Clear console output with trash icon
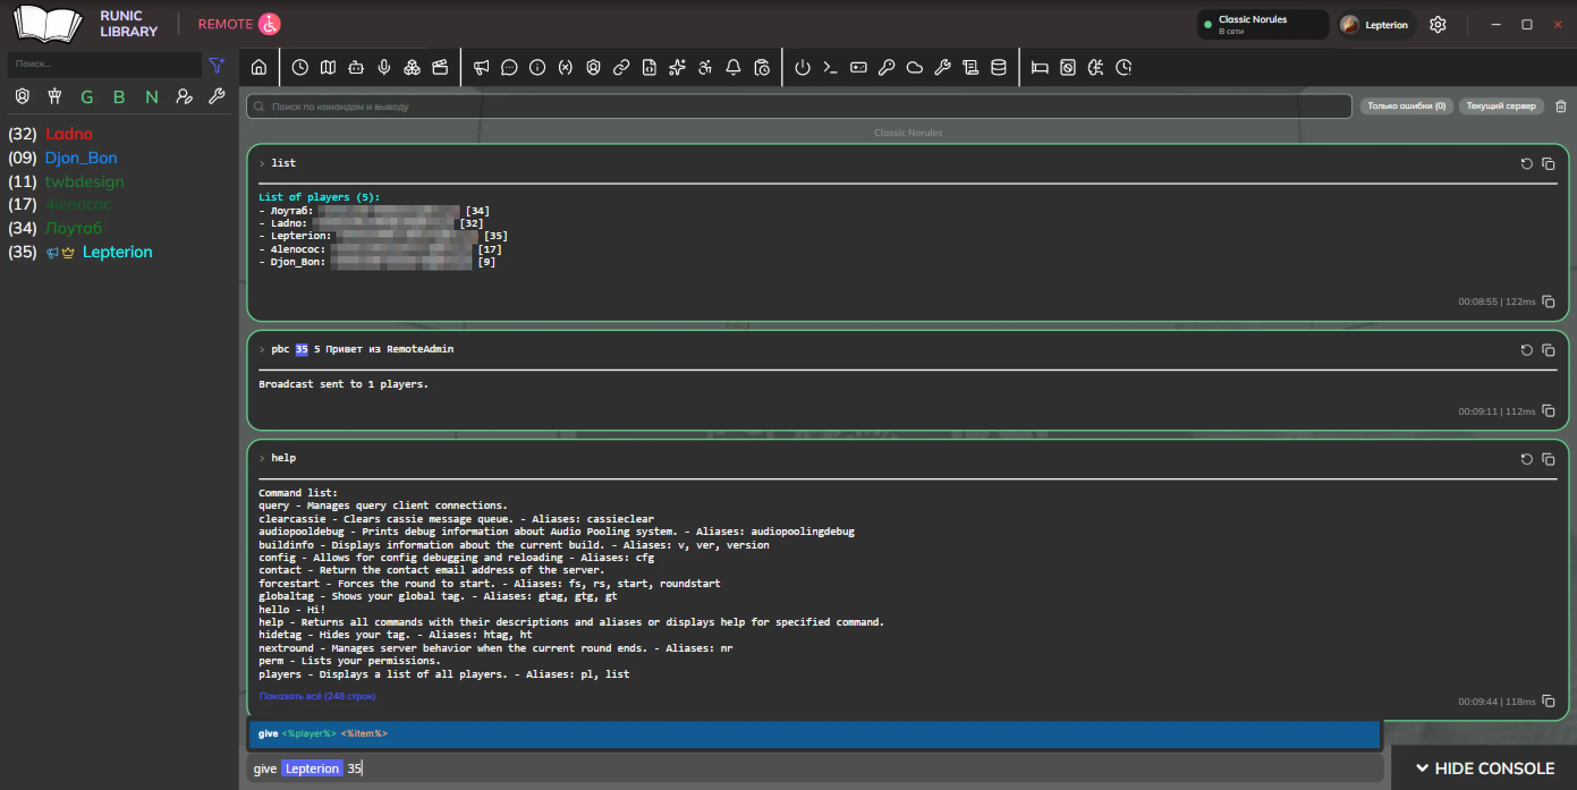Image resolution: width=1577 pixels, height=790 pixels. tap(1561, 107)
